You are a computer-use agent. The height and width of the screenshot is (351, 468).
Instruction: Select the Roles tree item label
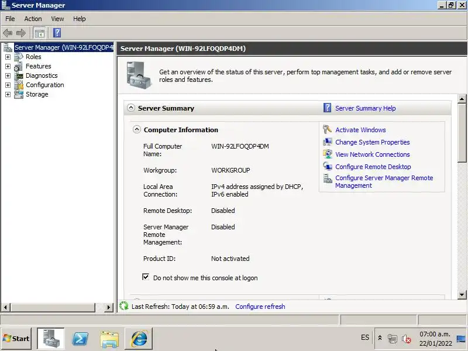(33, 57)
